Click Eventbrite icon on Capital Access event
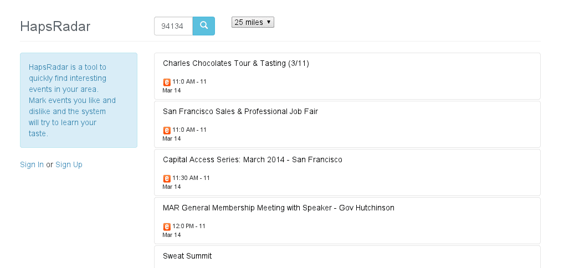Screen dimensions: 564x268 (167, 178)
